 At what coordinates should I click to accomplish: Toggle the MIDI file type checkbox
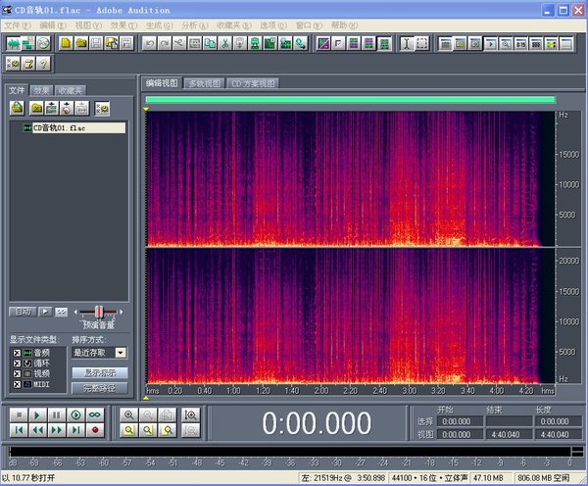pyautogui.click(x=17, y=384)
